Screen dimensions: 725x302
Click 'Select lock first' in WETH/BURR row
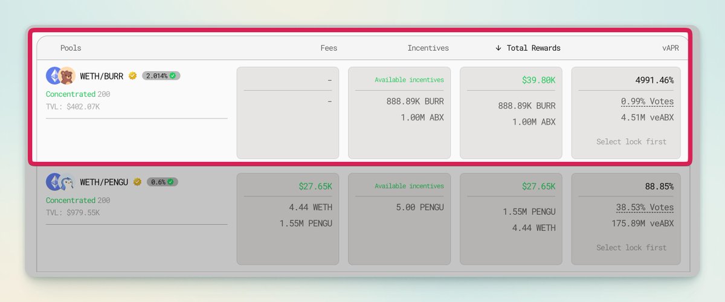(631, 141)
